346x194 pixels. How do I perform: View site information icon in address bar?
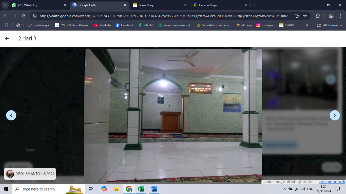(35, 16)
